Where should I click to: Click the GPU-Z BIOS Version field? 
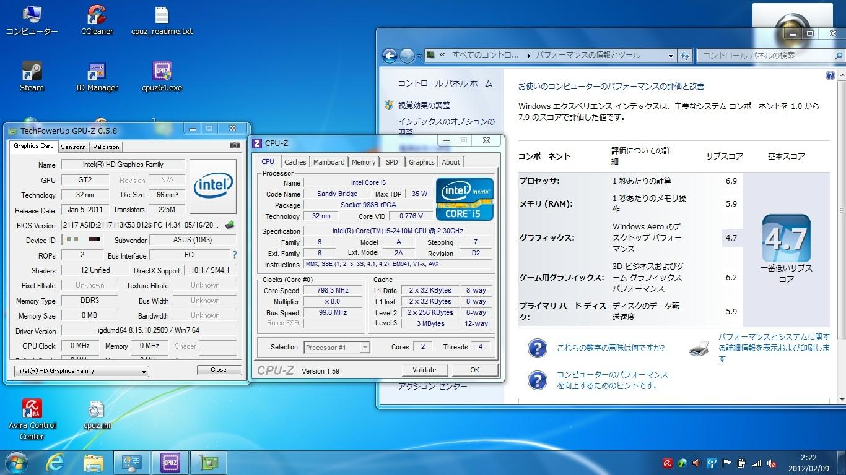click(x=142, y=225)
